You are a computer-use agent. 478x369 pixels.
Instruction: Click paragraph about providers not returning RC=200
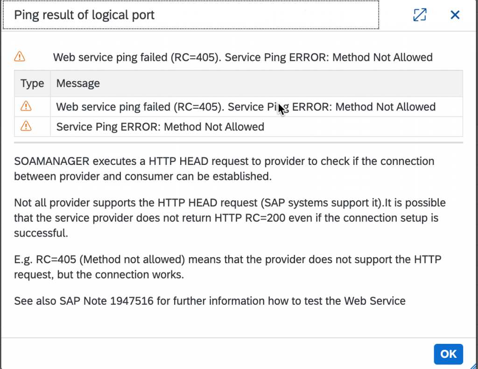[230, 218]
